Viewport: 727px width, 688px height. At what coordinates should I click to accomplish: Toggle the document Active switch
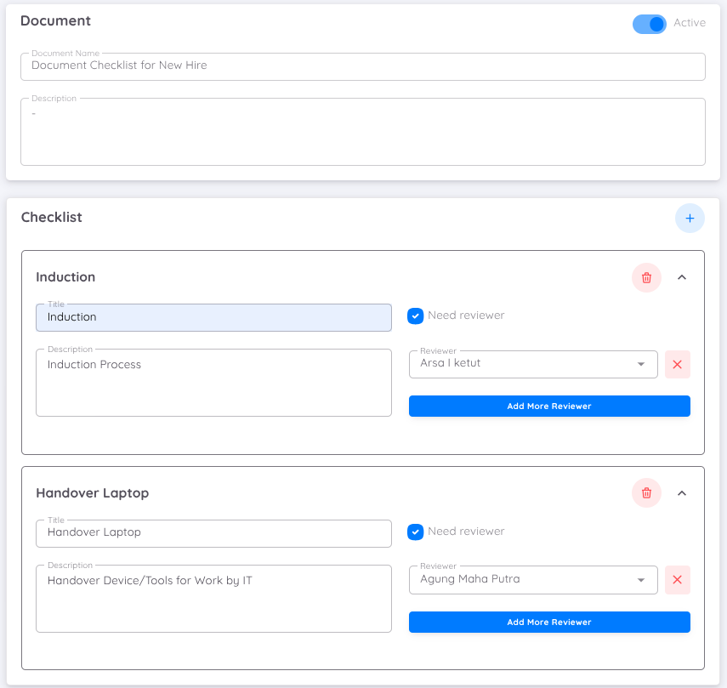click(650, 24)
